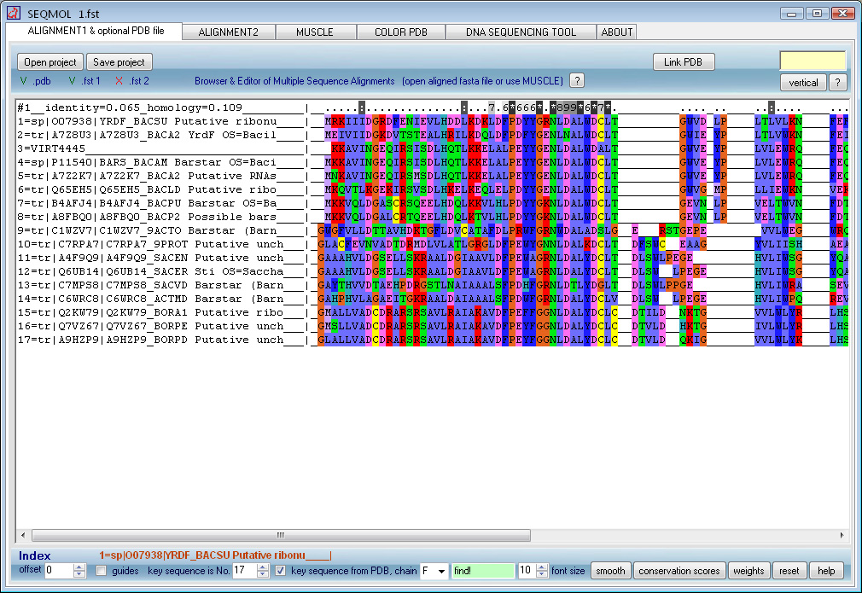This screenshot has height=593, width=862.
Task: Enable the guides checkbox
Action: (x=102, y=571)
